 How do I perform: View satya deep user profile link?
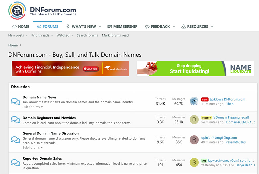click(x=246, y=165)
